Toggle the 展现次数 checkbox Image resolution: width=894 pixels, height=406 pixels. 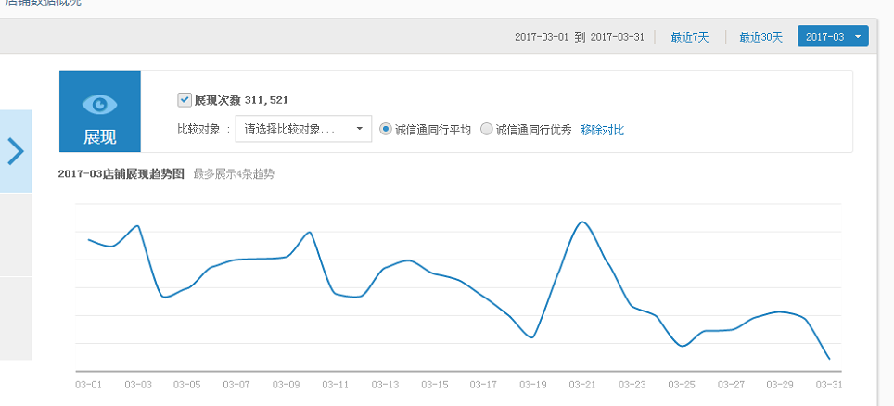184,99
